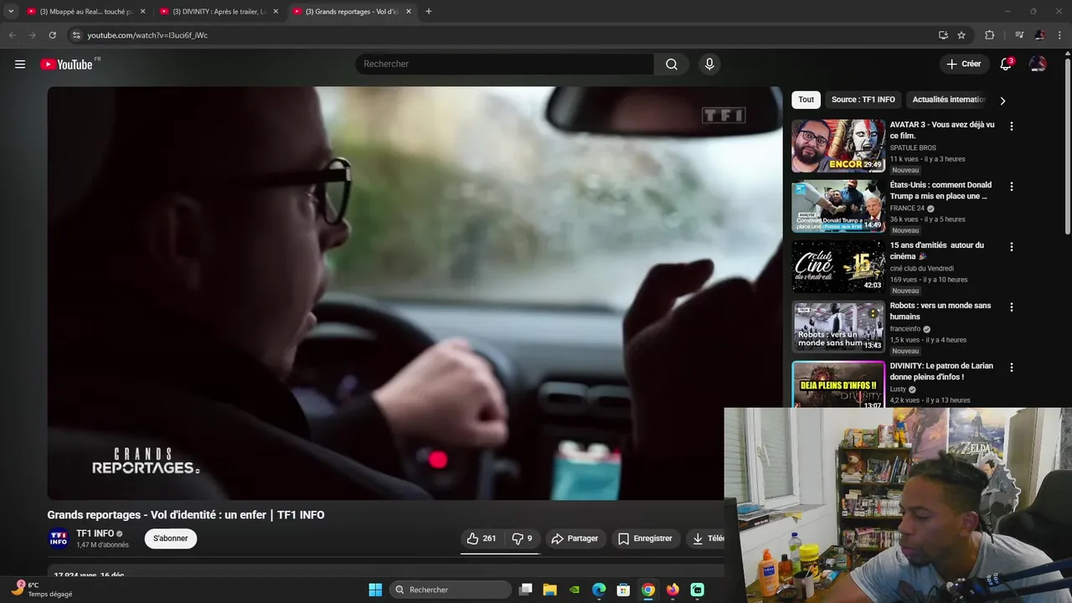The height and width of the screenshot is (603, 1072).
Task: Open Task View on the taskbar
Action: click(x=525, y=590)
